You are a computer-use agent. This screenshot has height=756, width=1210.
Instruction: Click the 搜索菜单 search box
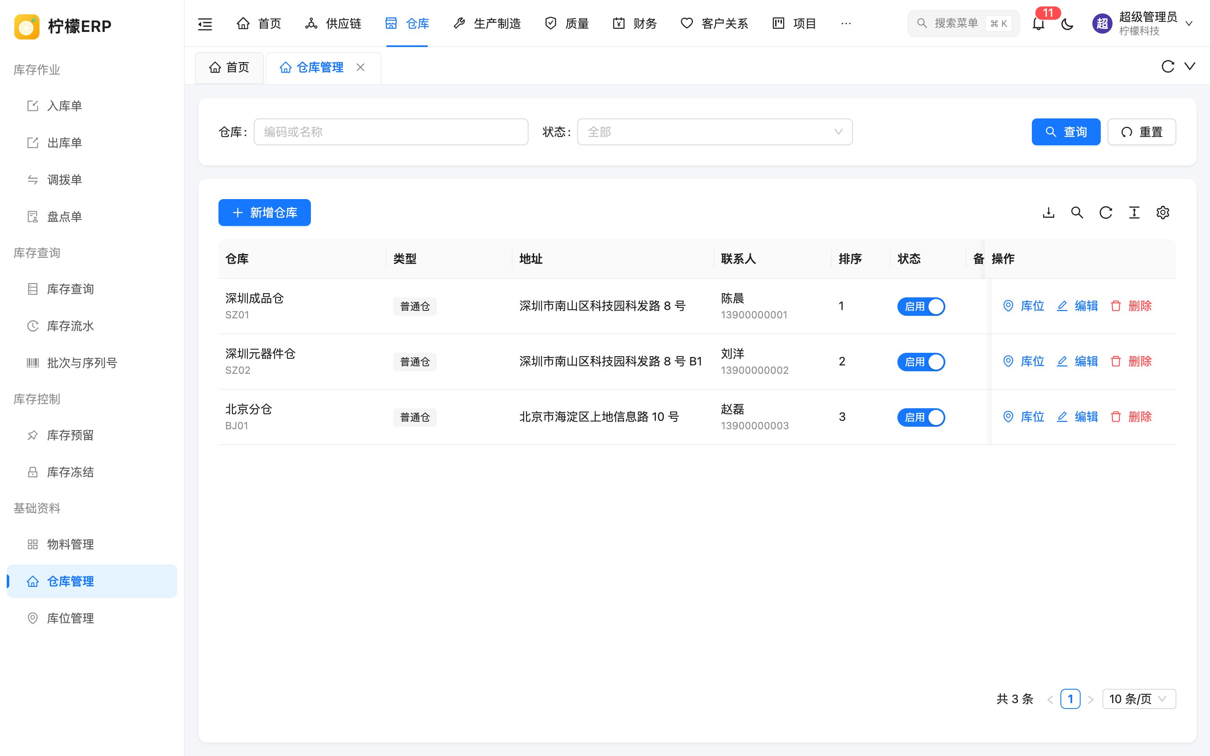[x=963, y=24]
